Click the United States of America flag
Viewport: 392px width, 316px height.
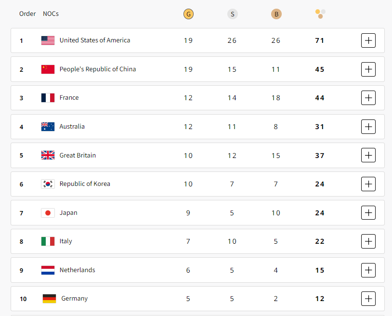click(x=48, y=40)
